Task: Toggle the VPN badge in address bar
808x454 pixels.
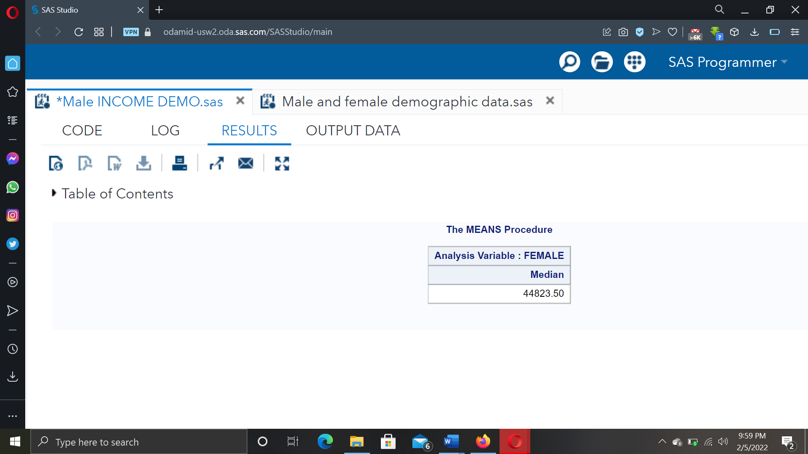Action: 131,32
